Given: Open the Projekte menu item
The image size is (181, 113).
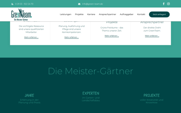Looking at the screenshot, I should tap(79, 14).
